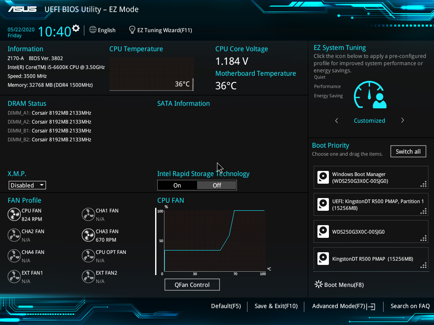The height and width of the screenshot is (325, 434).
Task: Open Advanced Mode(F7)
Action: [x=343, y=306]
